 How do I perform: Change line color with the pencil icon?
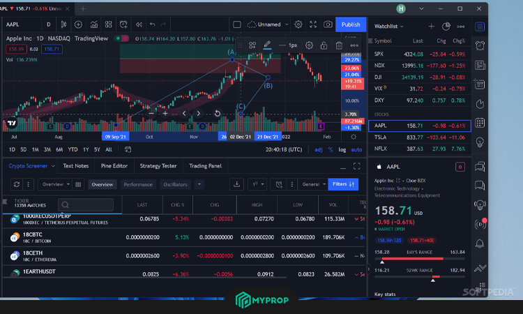point(267,45)
